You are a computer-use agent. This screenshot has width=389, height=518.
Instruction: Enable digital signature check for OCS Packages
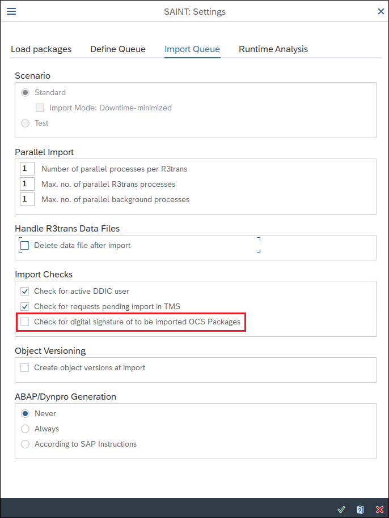(x=25, y=322)
